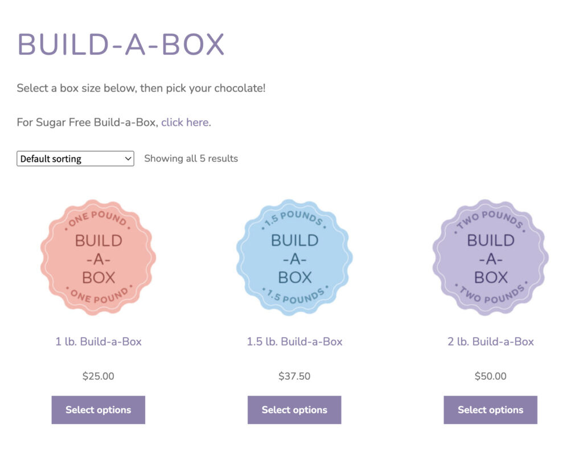Click the 'Showing all 5 results' text
Image resolution: width=583 pixels, height=464 pixels.
tap(191, 159)
